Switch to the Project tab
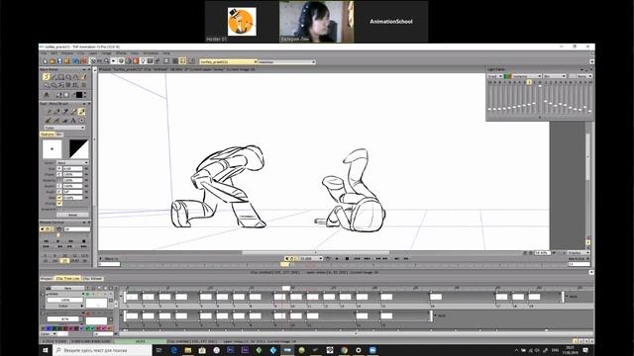 [47, 279]
